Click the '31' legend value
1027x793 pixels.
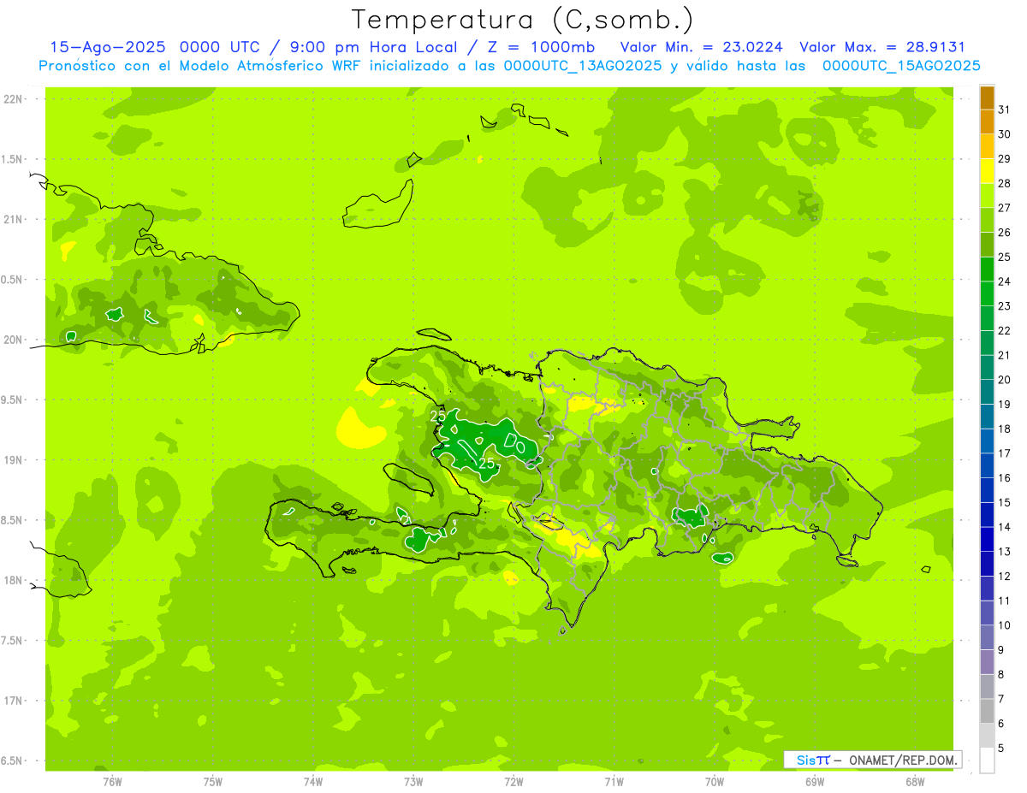coord(1005,109)
